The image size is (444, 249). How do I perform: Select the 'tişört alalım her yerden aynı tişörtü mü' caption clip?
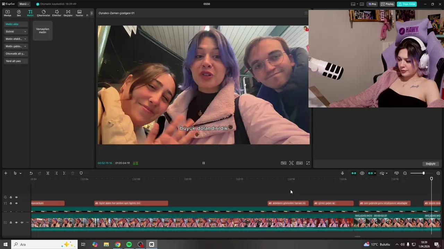[x=131, y=203]
